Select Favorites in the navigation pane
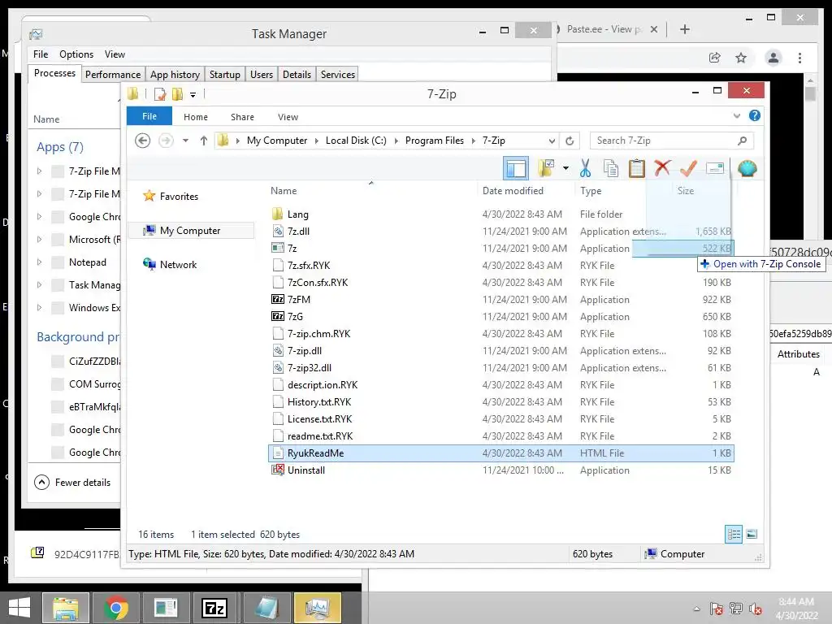Image resolution: width=832 pixels, height=624 pixels. (x=179, y=197)
